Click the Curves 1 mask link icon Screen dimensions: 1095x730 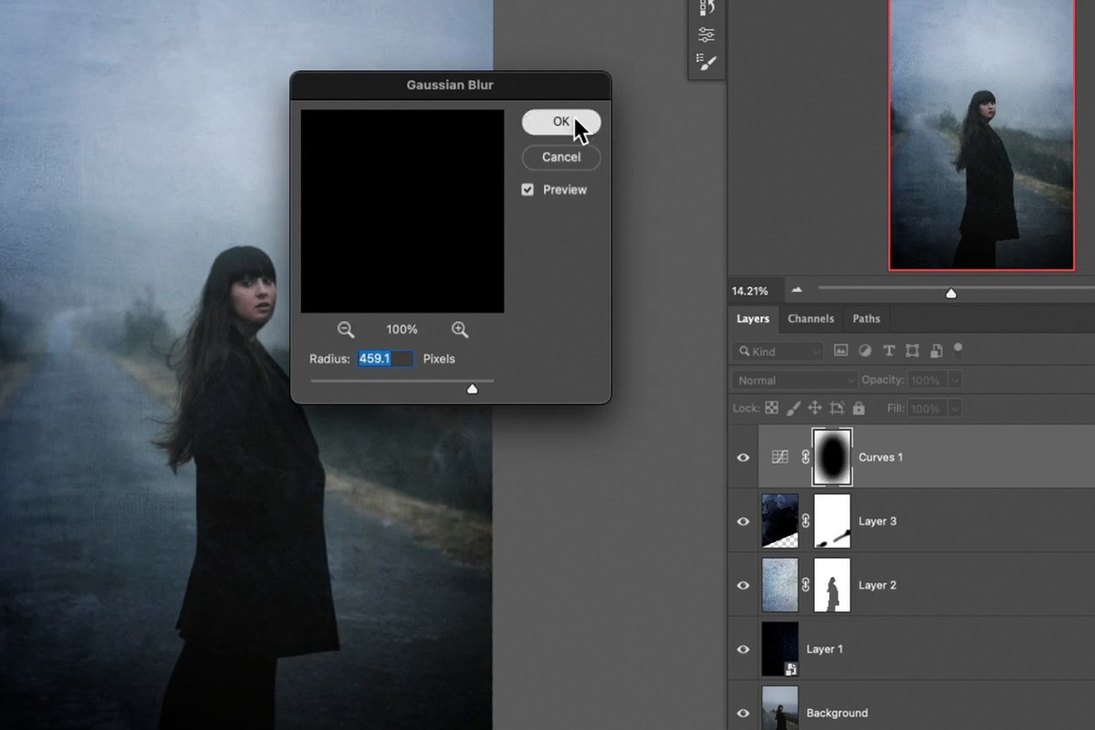point(805,457)
